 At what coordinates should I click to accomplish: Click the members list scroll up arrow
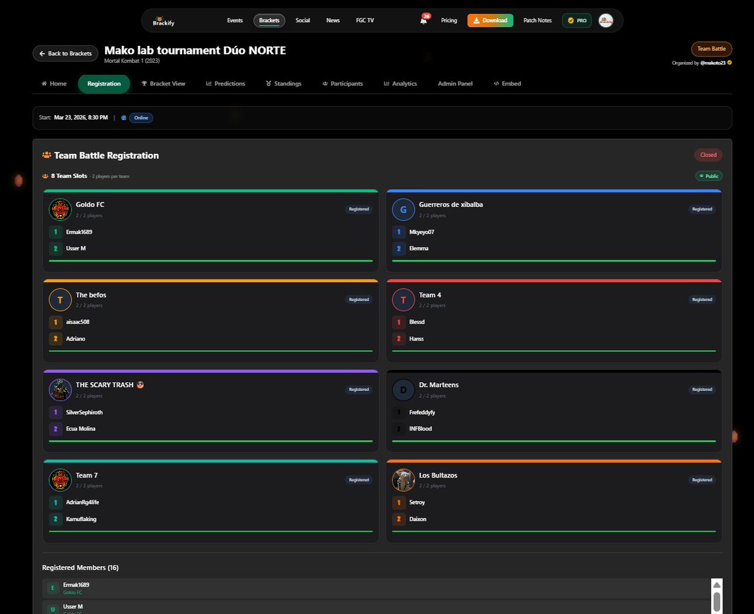717,584
